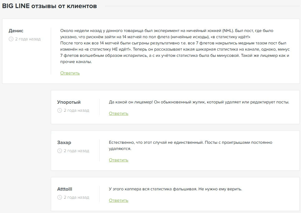Click the author name Упоротый
Image resolution: width=301 pixels, height=213 pixels.
(x=69, y=102)
